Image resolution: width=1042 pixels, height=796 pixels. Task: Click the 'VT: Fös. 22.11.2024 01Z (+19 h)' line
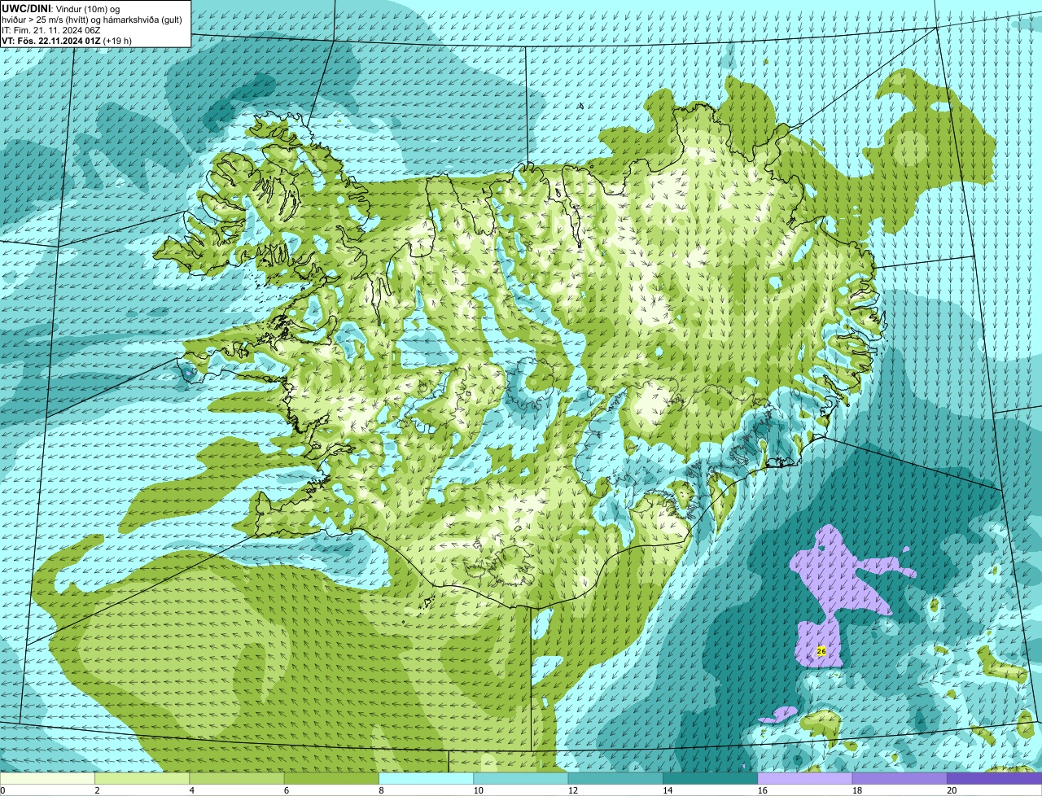click(x=67, y=40)
